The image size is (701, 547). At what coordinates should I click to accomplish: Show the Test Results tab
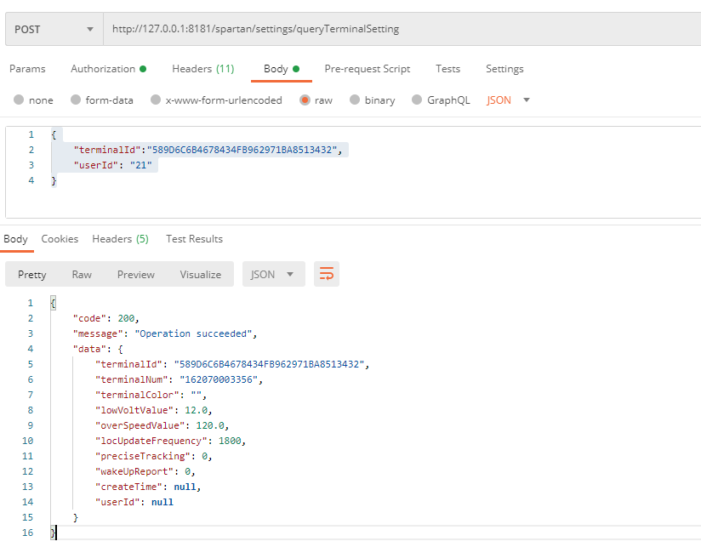pyautogui.click(x=194, y=239)
